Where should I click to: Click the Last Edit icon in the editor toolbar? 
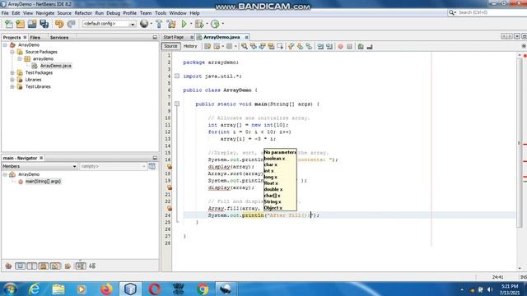[x=208, y=47]
